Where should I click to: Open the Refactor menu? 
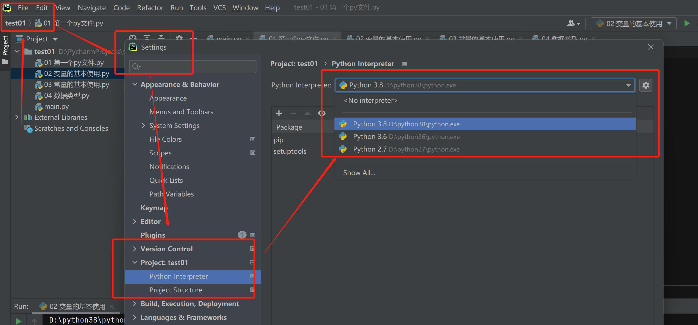pos(150,8)
